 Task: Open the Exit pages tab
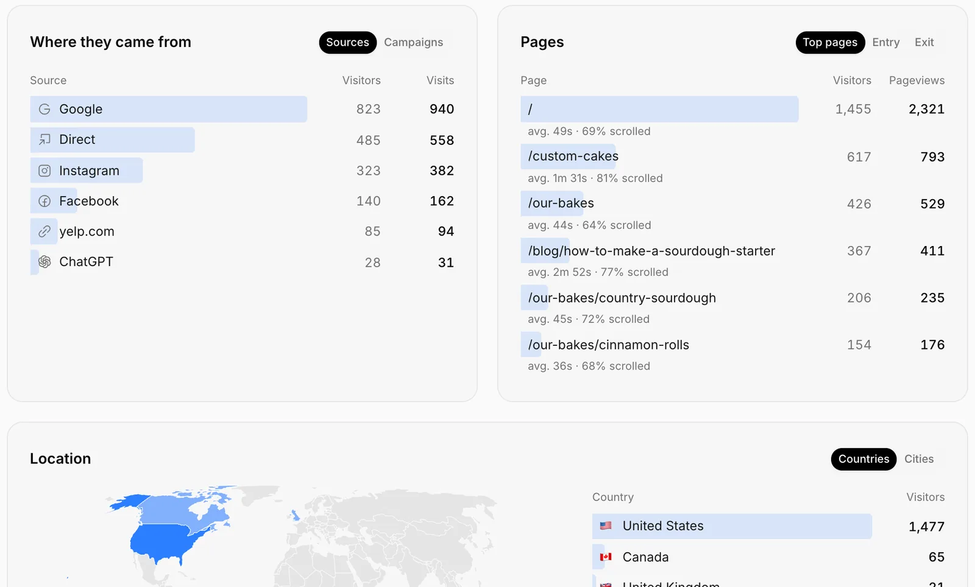click(x=924, y=42)
